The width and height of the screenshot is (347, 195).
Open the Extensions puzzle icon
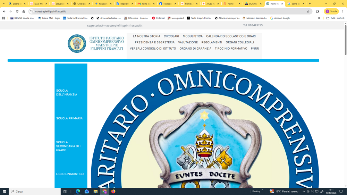[x=317, y=11]
